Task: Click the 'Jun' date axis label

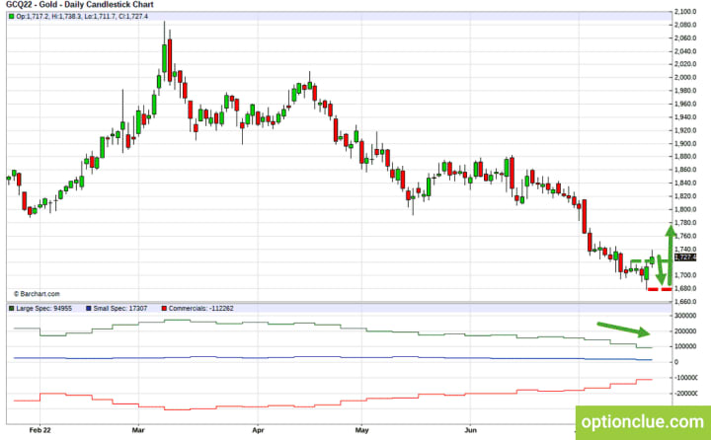Action: [470, 430]
